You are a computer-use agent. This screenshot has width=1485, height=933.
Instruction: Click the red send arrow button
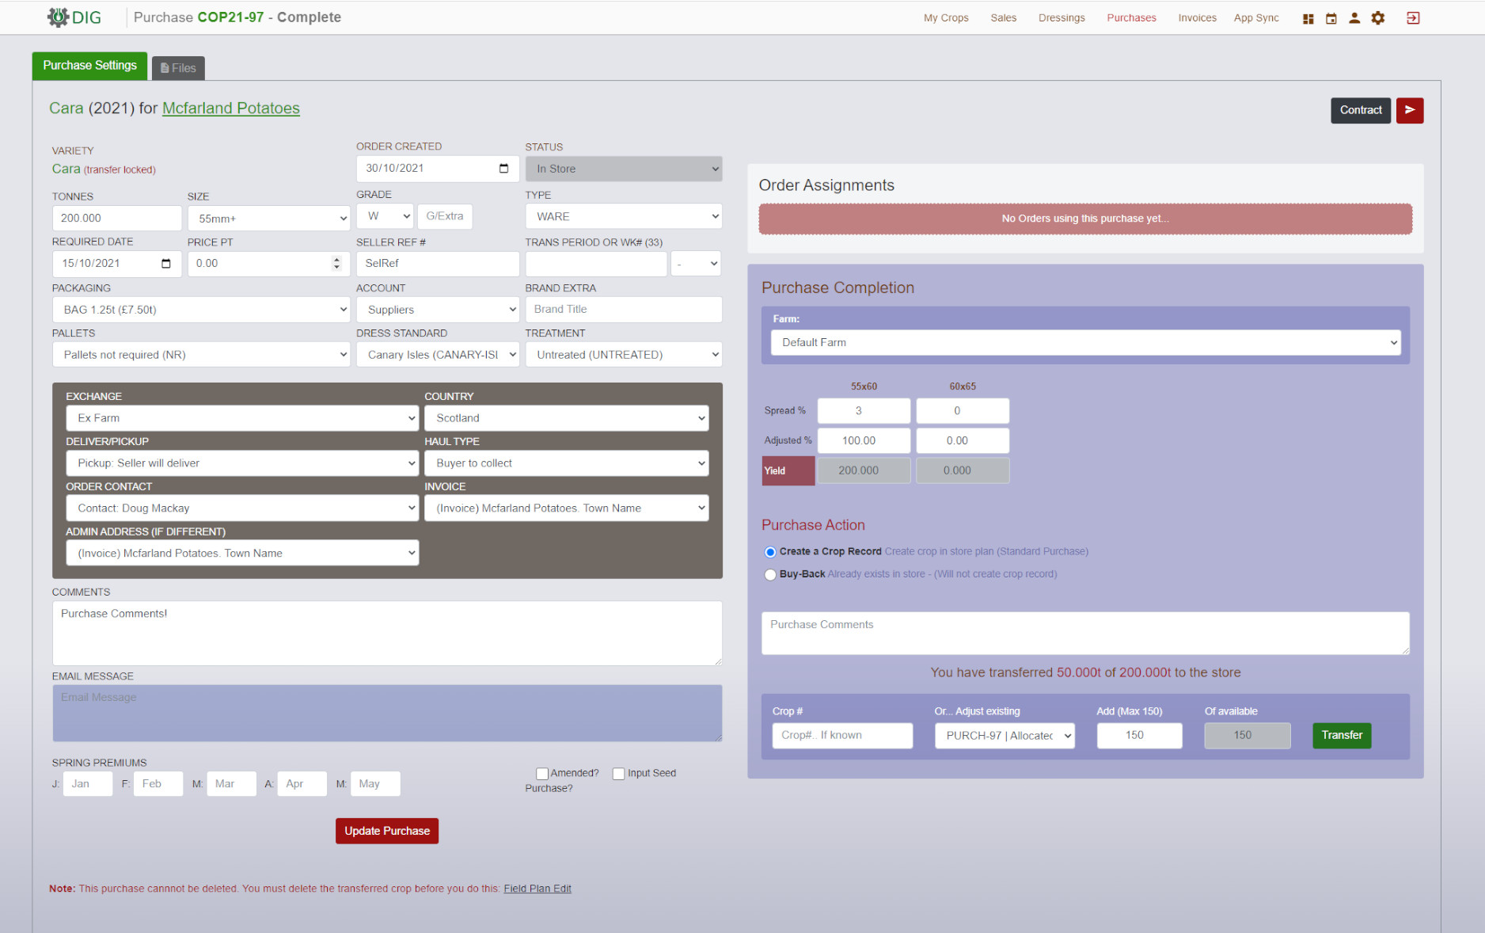click(1409, 110)
